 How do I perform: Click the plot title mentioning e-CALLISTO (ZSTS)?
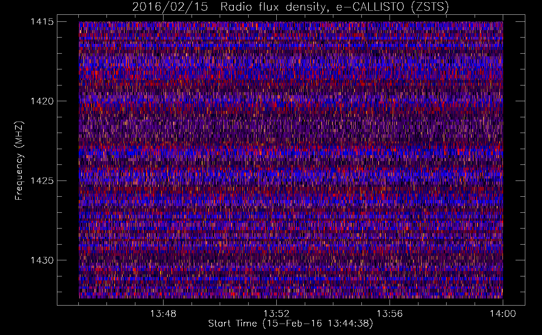pyautogui.click(x=290, y=7)
